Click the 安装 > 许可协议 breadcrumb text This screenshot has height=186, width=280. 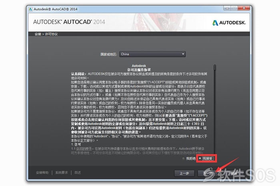tap(46, 34)
